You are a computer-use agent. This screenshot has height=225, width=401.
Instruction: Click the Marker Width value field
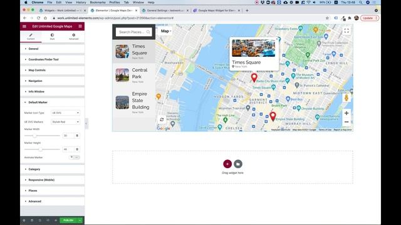(68, 136)
